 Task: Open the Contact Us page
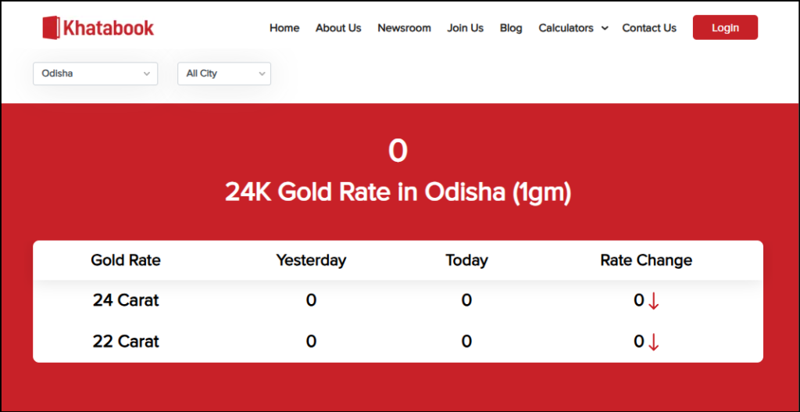coord(649,28)
